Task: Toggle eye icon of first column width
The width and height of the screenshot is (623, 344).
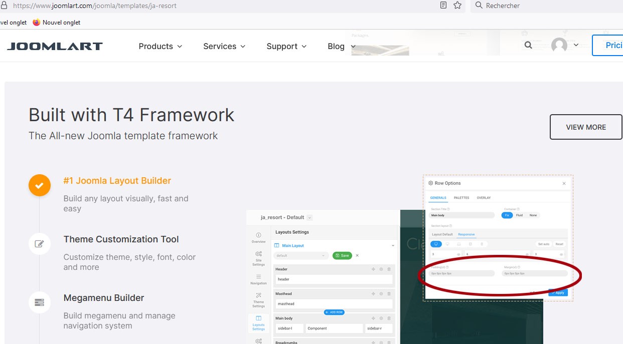Action: (x=458, y=254)
